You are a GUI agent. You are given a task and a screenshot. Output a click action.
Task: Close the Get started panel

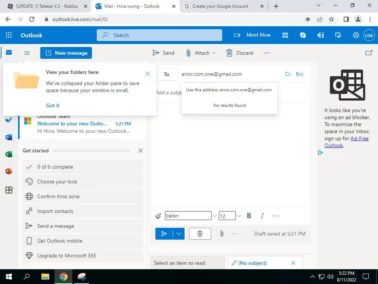(x=141, y=151)
